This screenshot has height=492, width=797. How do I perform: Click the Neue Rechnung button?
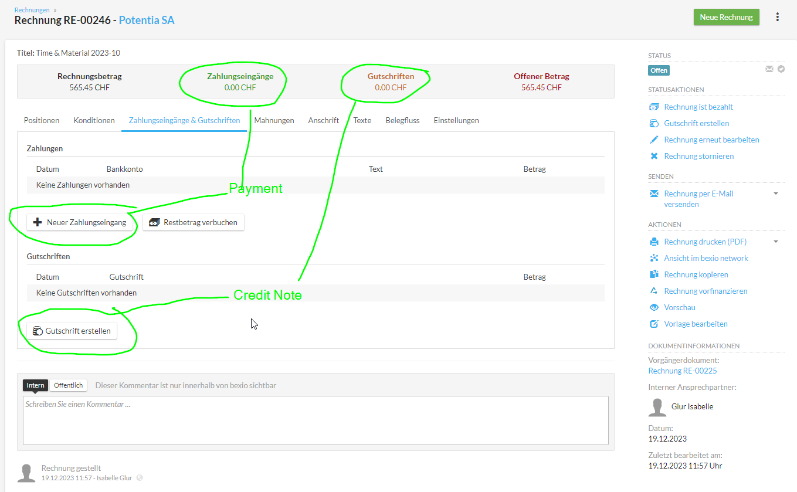pos(726,17)
